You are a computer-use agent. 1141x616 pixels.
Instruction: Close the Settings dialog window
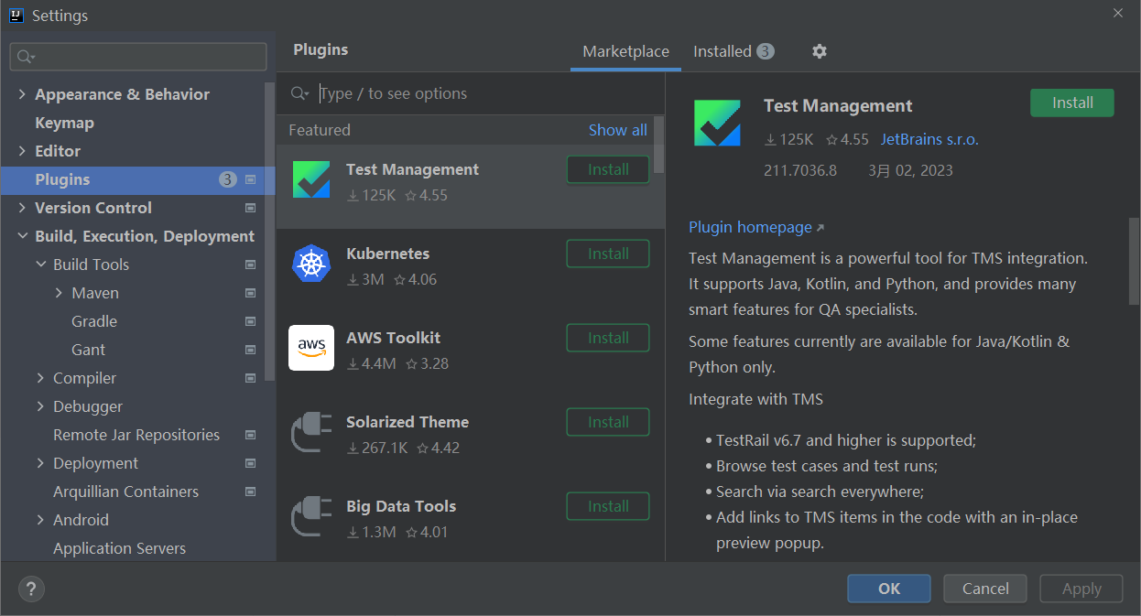coord(1118,13)
